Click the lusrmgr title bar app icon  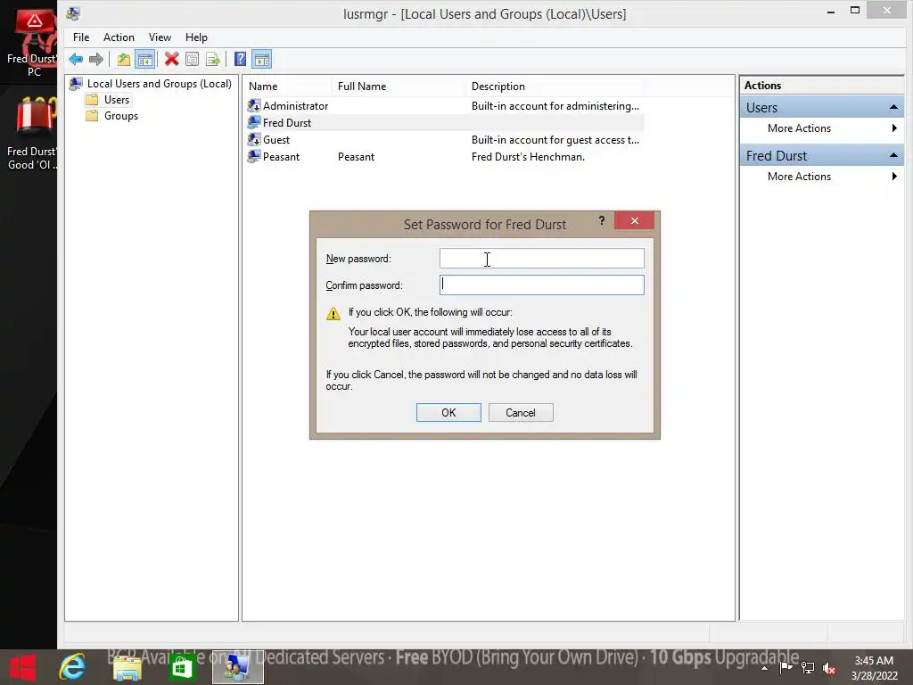point(73,13)
